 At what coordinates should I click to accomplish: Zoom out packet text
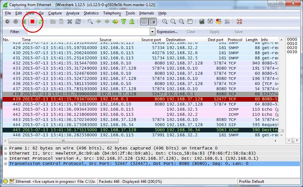173,21
